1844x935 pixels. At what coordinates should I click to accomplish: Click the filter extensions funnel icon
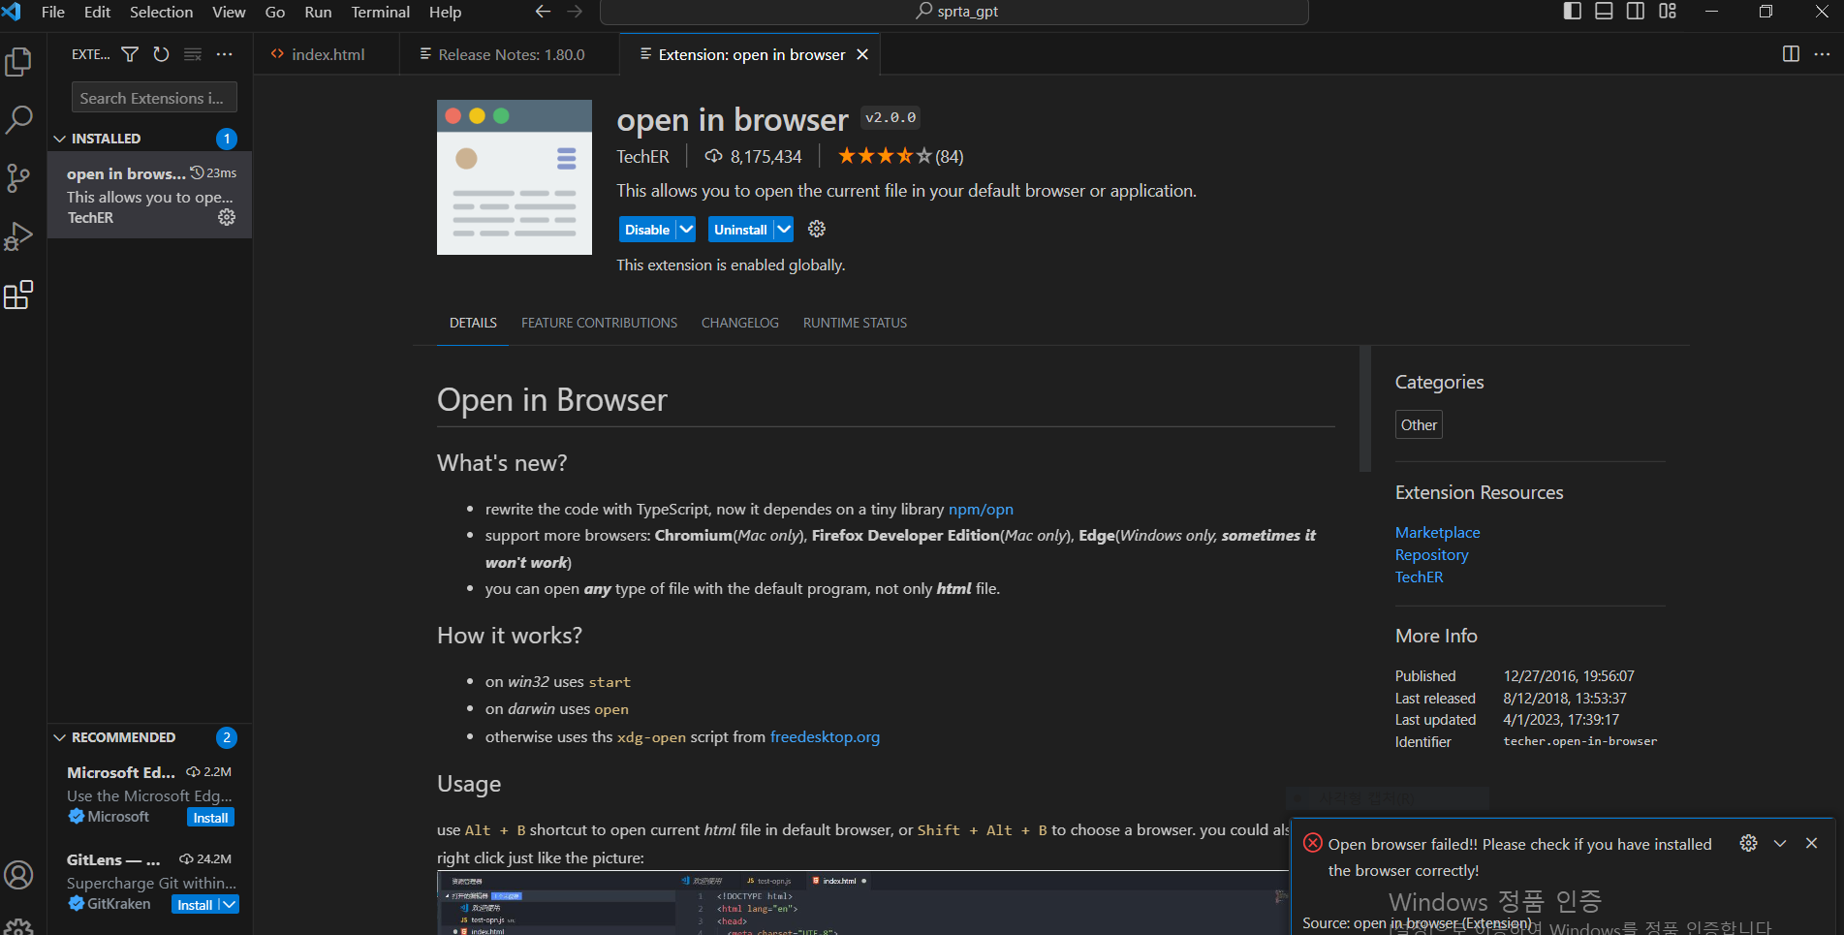click(130, 54)
